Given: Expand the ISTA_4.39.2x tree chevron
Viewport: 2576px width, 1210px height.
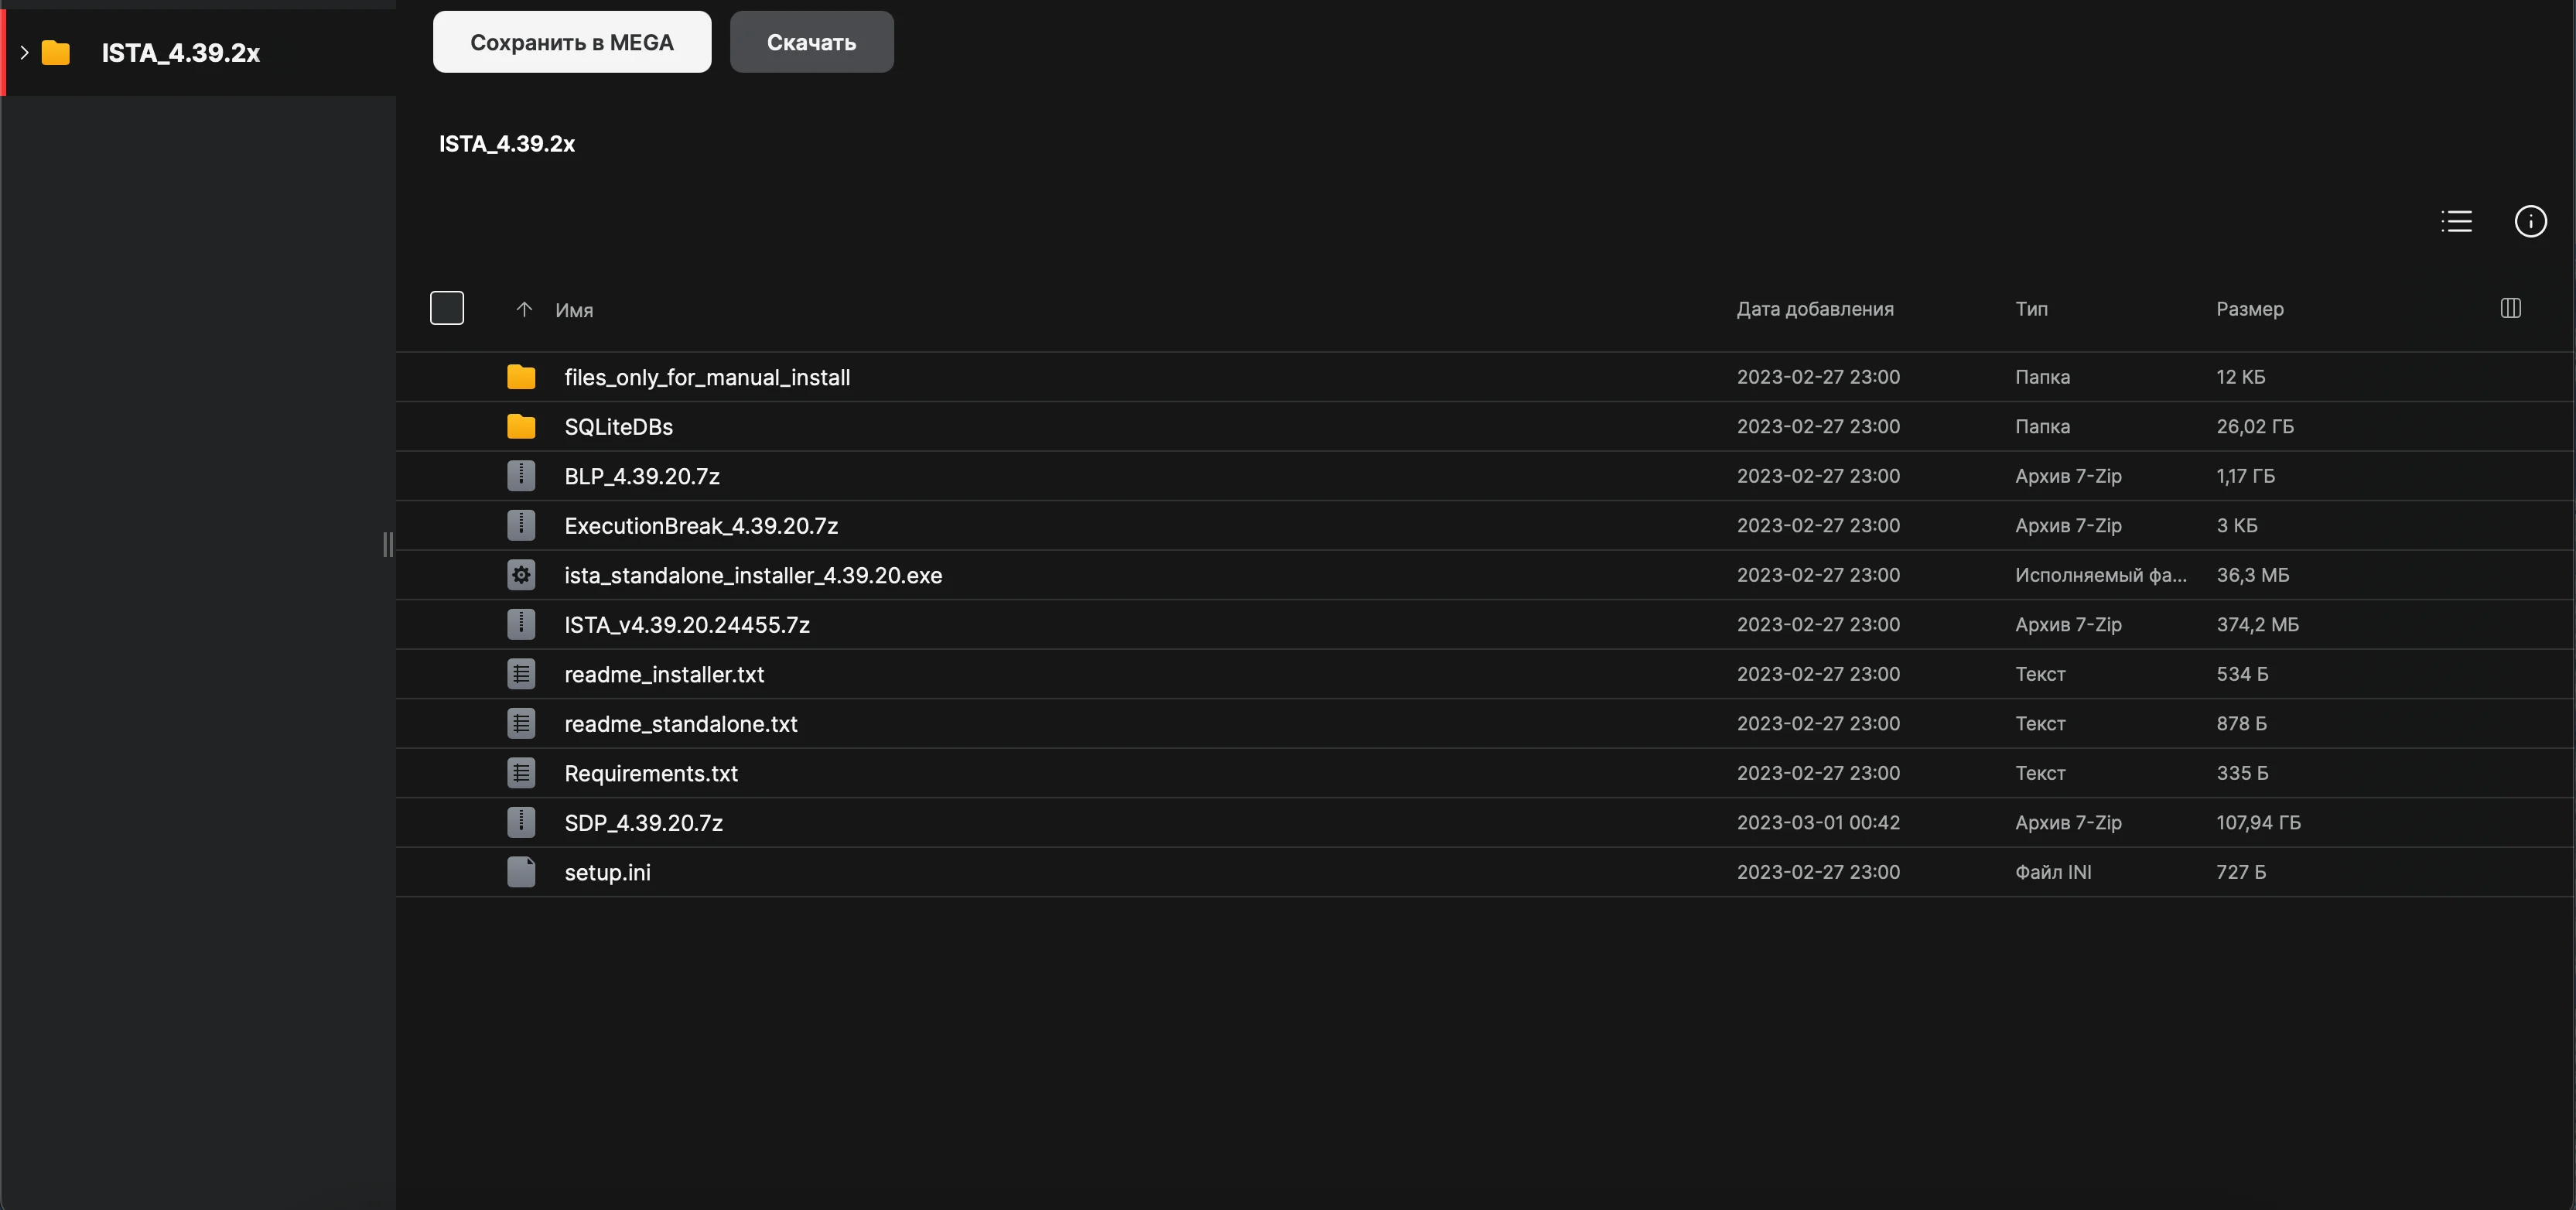Looking at the screenshot, I should click(24, 52).
